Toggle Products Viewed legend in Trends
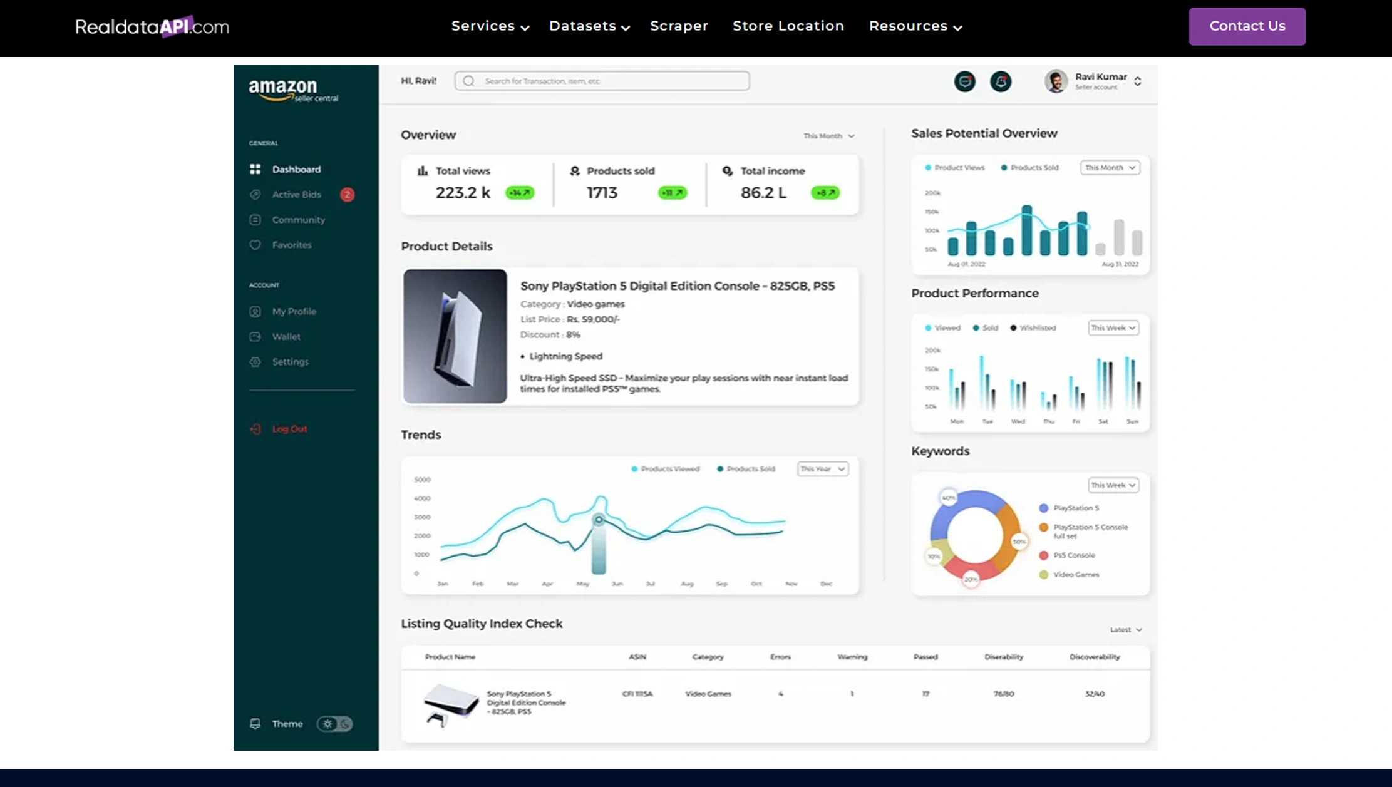Viewport: 1392px width, 787px height. click(666, 469)
